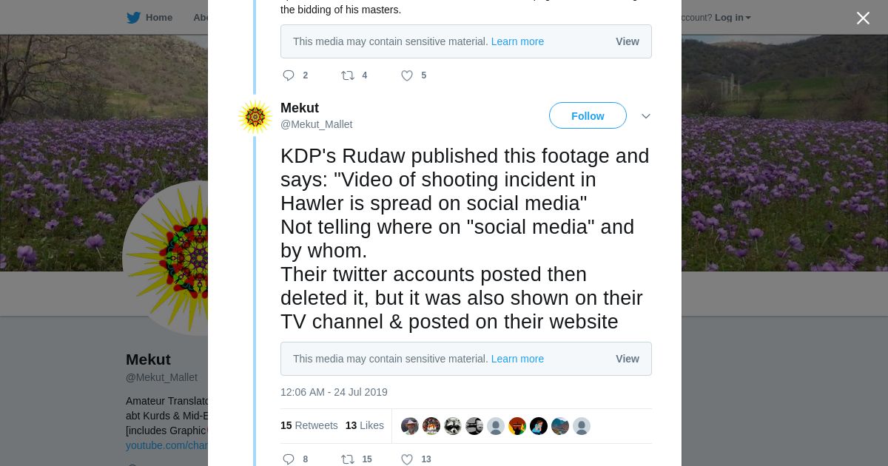The width and height of the screenshot is (888, 466).
Task: Open Mekut's sunflower avatar in tweet
Action: (255, 117)
